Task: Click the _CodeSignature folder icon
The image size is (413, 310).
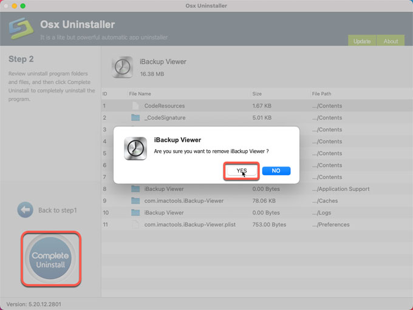Action: (135, 117)
